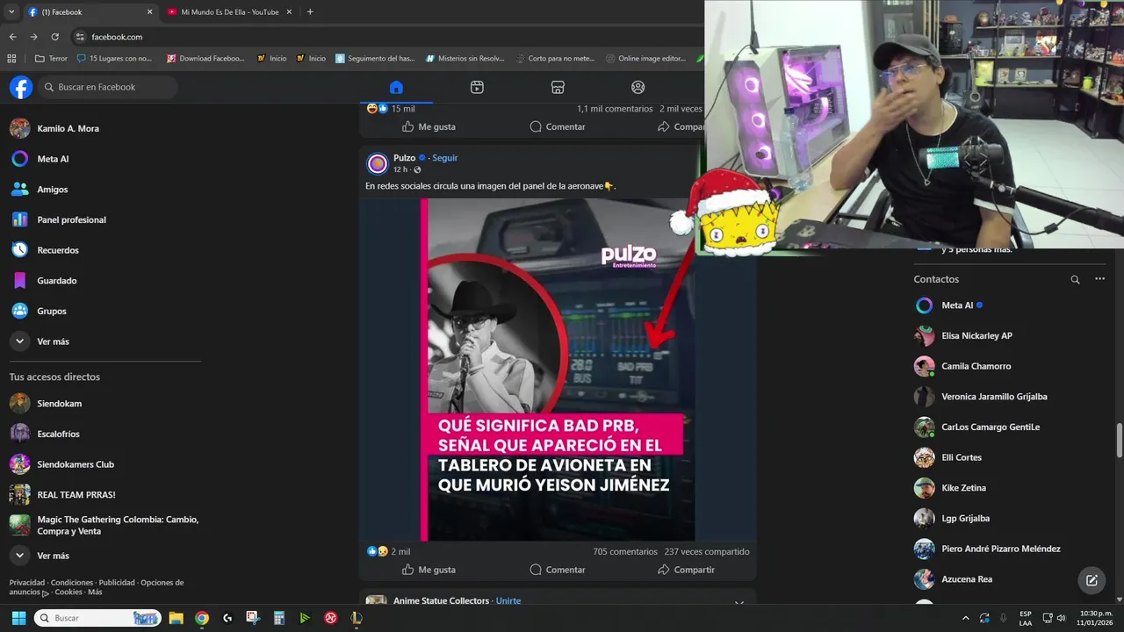This screenshot has width=1124, height=632.
Task: Open the Video (Reels) tab icon
Action: (x=477, y=87)
